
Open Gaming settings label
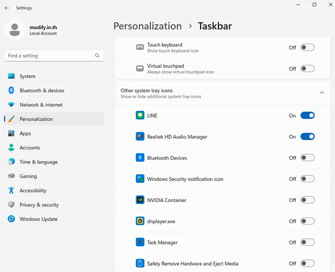[x=28, y=176]
